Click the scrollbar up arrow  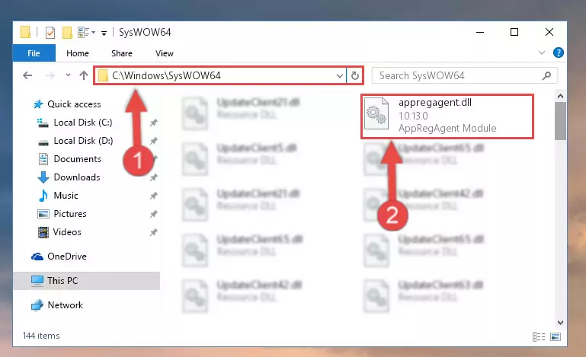click(560, 97)
